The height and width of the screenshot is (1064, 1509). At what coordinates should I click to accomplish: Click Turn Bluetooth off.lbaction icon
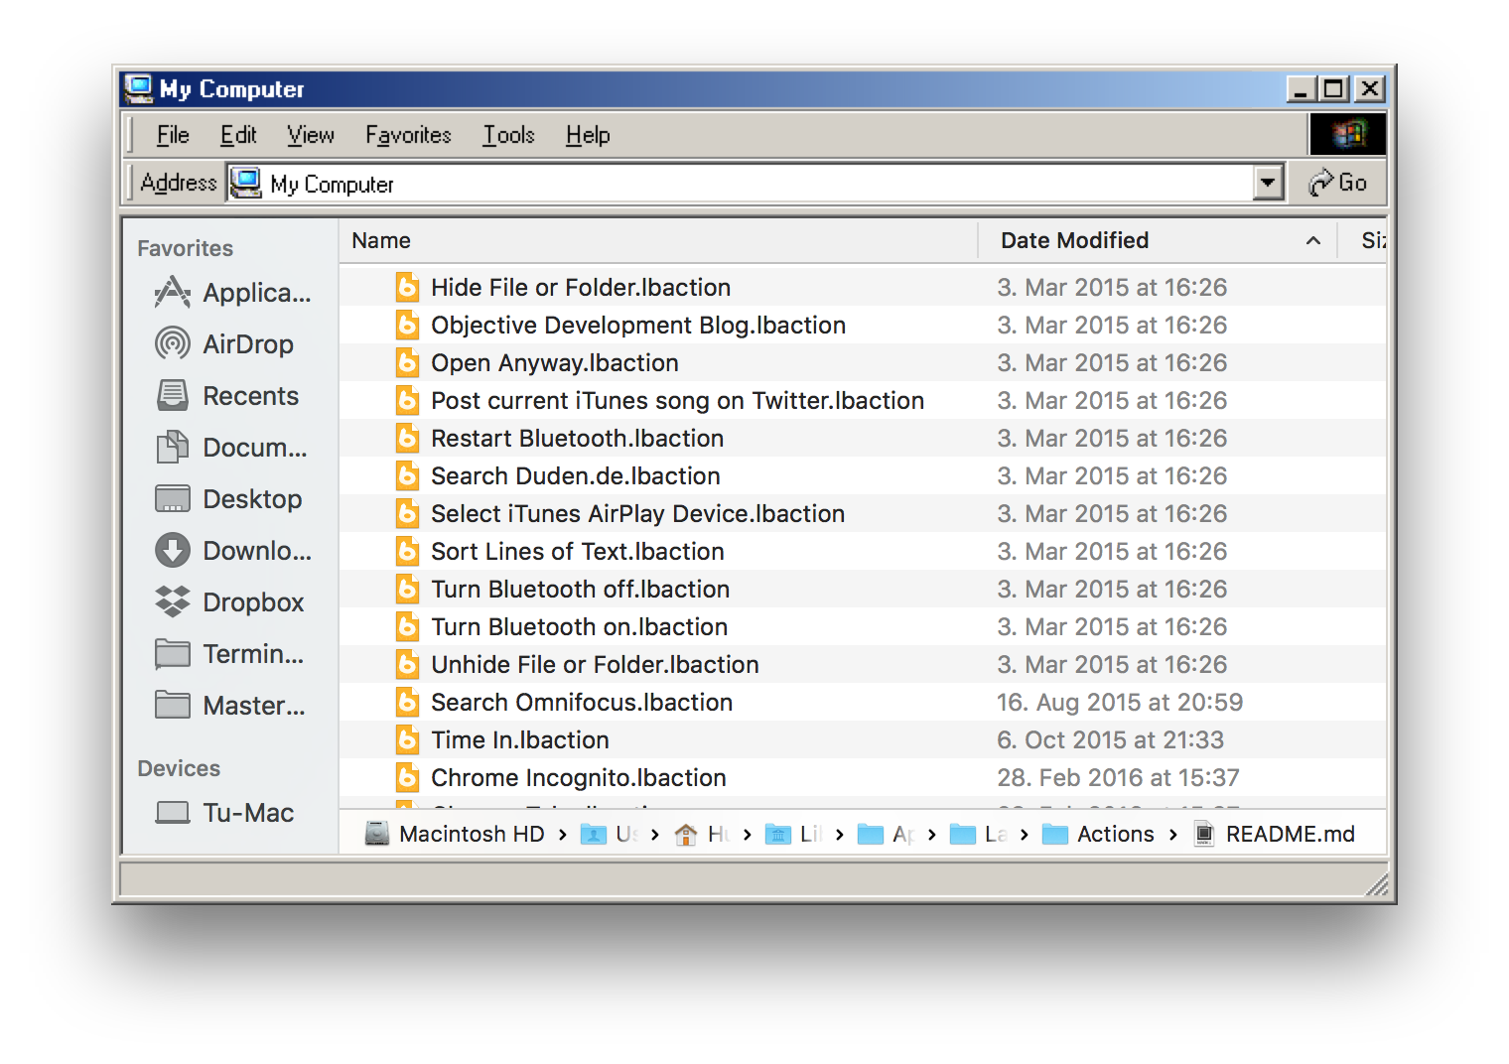click(x=407, y=589)
